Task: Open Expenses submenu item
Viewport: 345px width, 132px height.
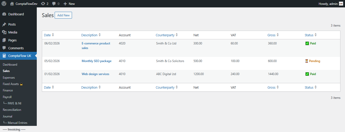Action: [9, 78]
